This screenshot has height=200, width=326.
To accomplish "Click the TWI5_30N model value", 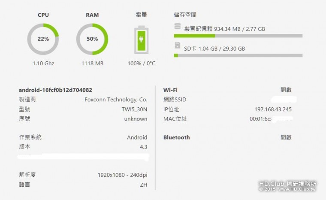I will pos(134,109).
